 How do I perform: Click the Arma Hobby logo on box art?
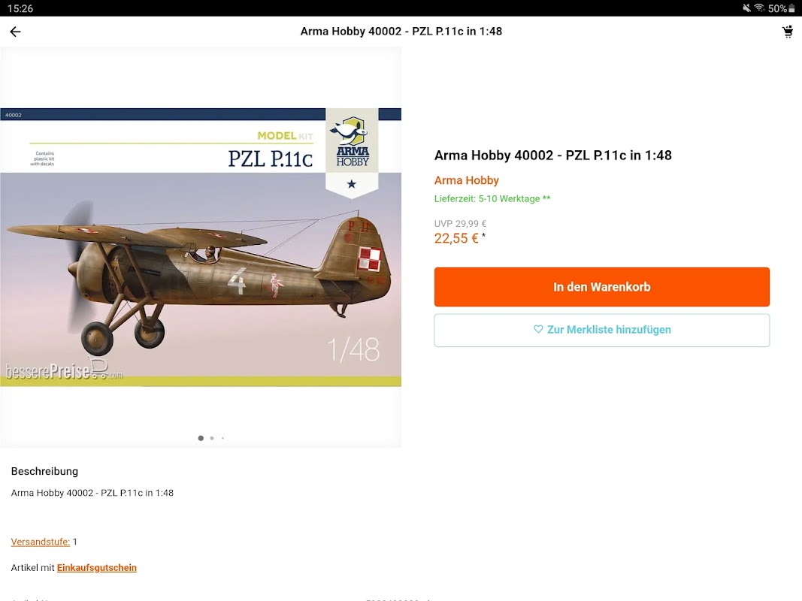(x=352, y=143)
